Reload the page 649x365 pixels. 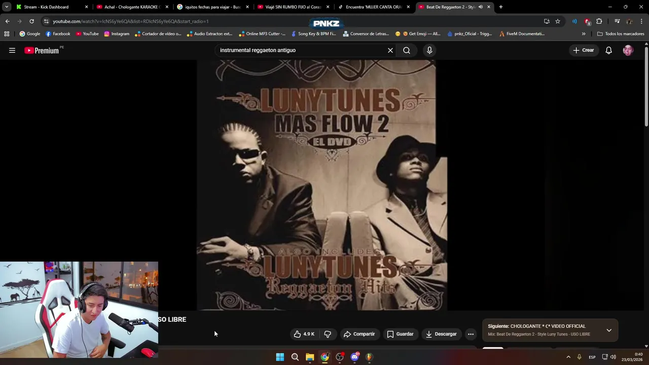click(x=31, y=21)
